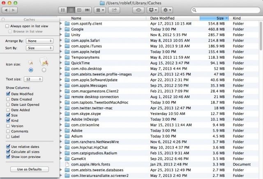
Task: Open the Sort By dropdown
Action: pyautogui.click(x=39, y=48)
